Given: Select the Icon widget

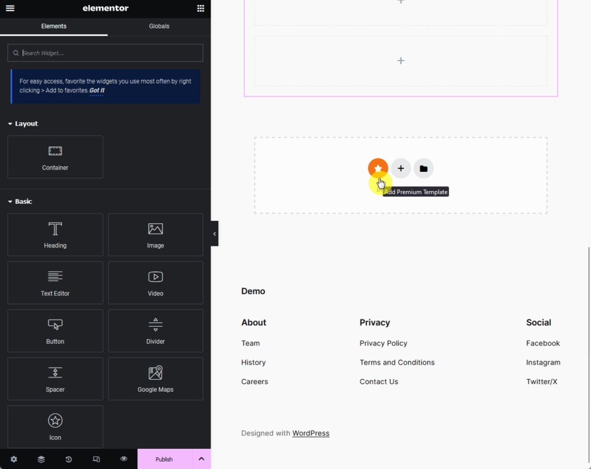Looking at the screenshot, I should click(55, 426).
